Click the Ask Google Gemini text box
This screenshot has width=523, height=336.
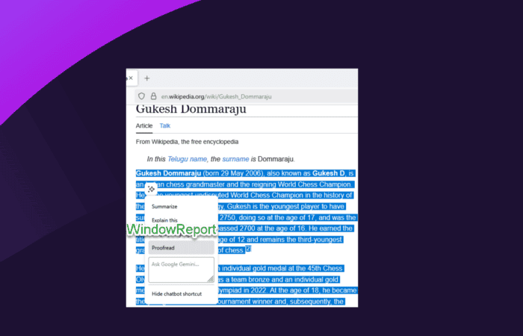(x=181, y=270)
